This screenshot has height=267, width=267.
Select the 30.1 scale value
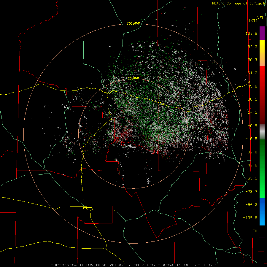click(x=252, y=99)
